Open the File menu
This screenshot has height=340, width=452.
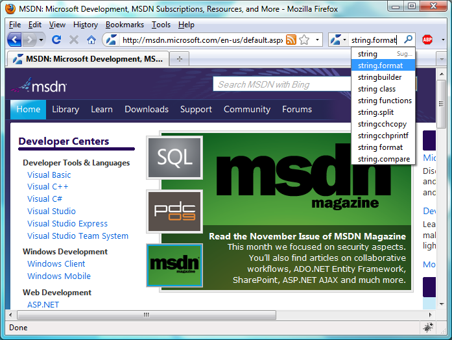point(15,25)
